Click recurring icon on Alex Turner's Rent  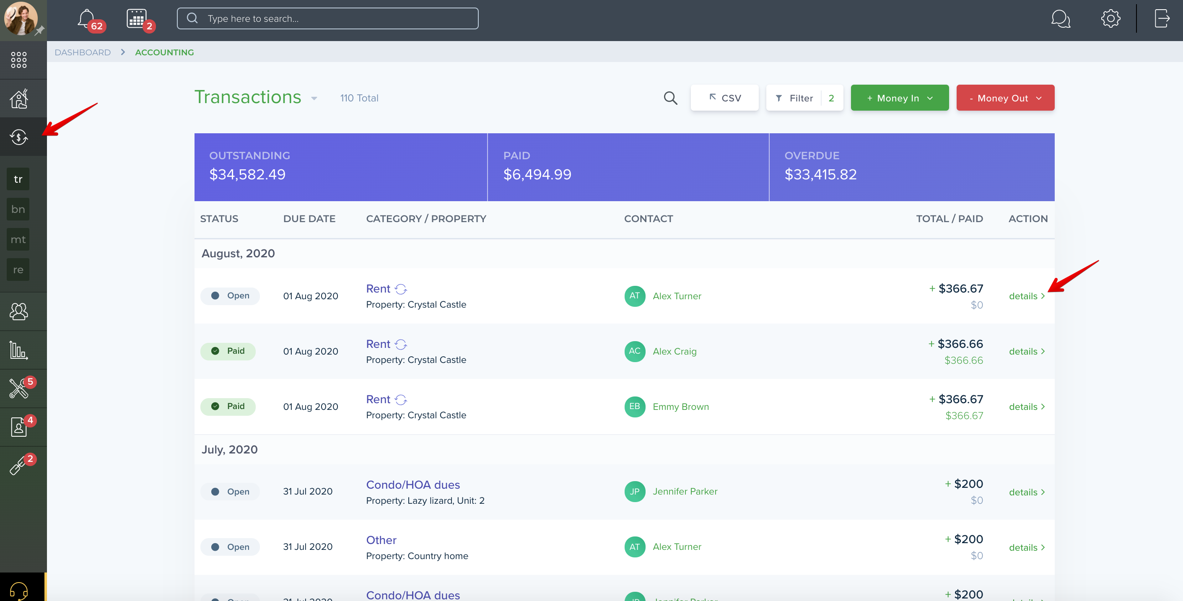[401, 289]
